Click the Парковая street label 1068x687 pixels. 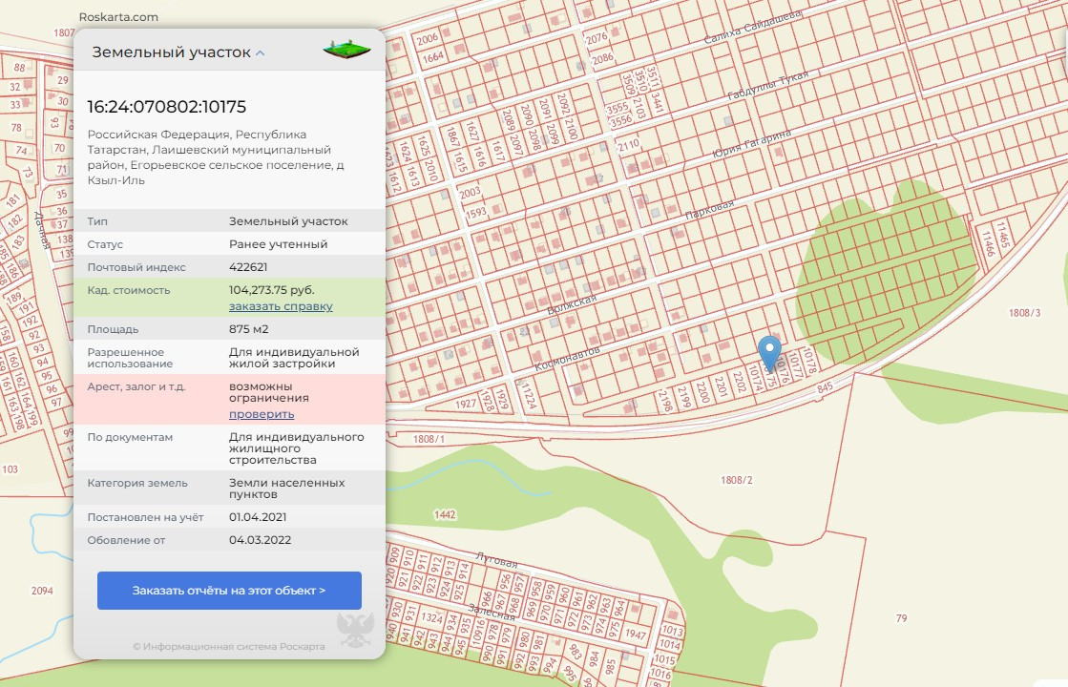(710, 210)
